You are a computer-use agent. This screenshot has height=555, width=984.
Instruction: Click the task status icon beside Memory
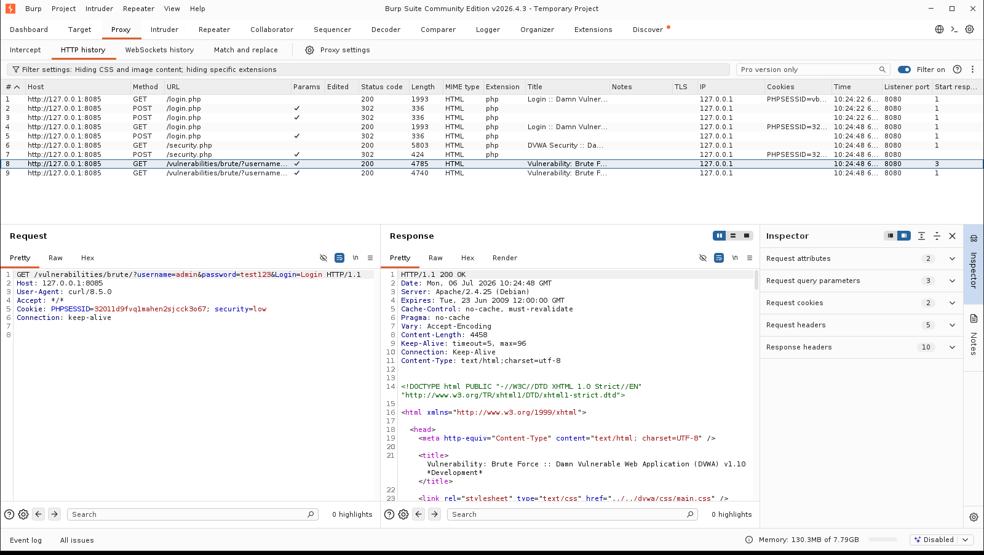[x=749, y=540]
